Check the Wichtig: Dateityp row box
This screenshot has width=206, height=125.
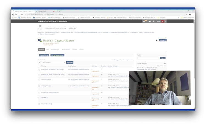pos(39,86)
